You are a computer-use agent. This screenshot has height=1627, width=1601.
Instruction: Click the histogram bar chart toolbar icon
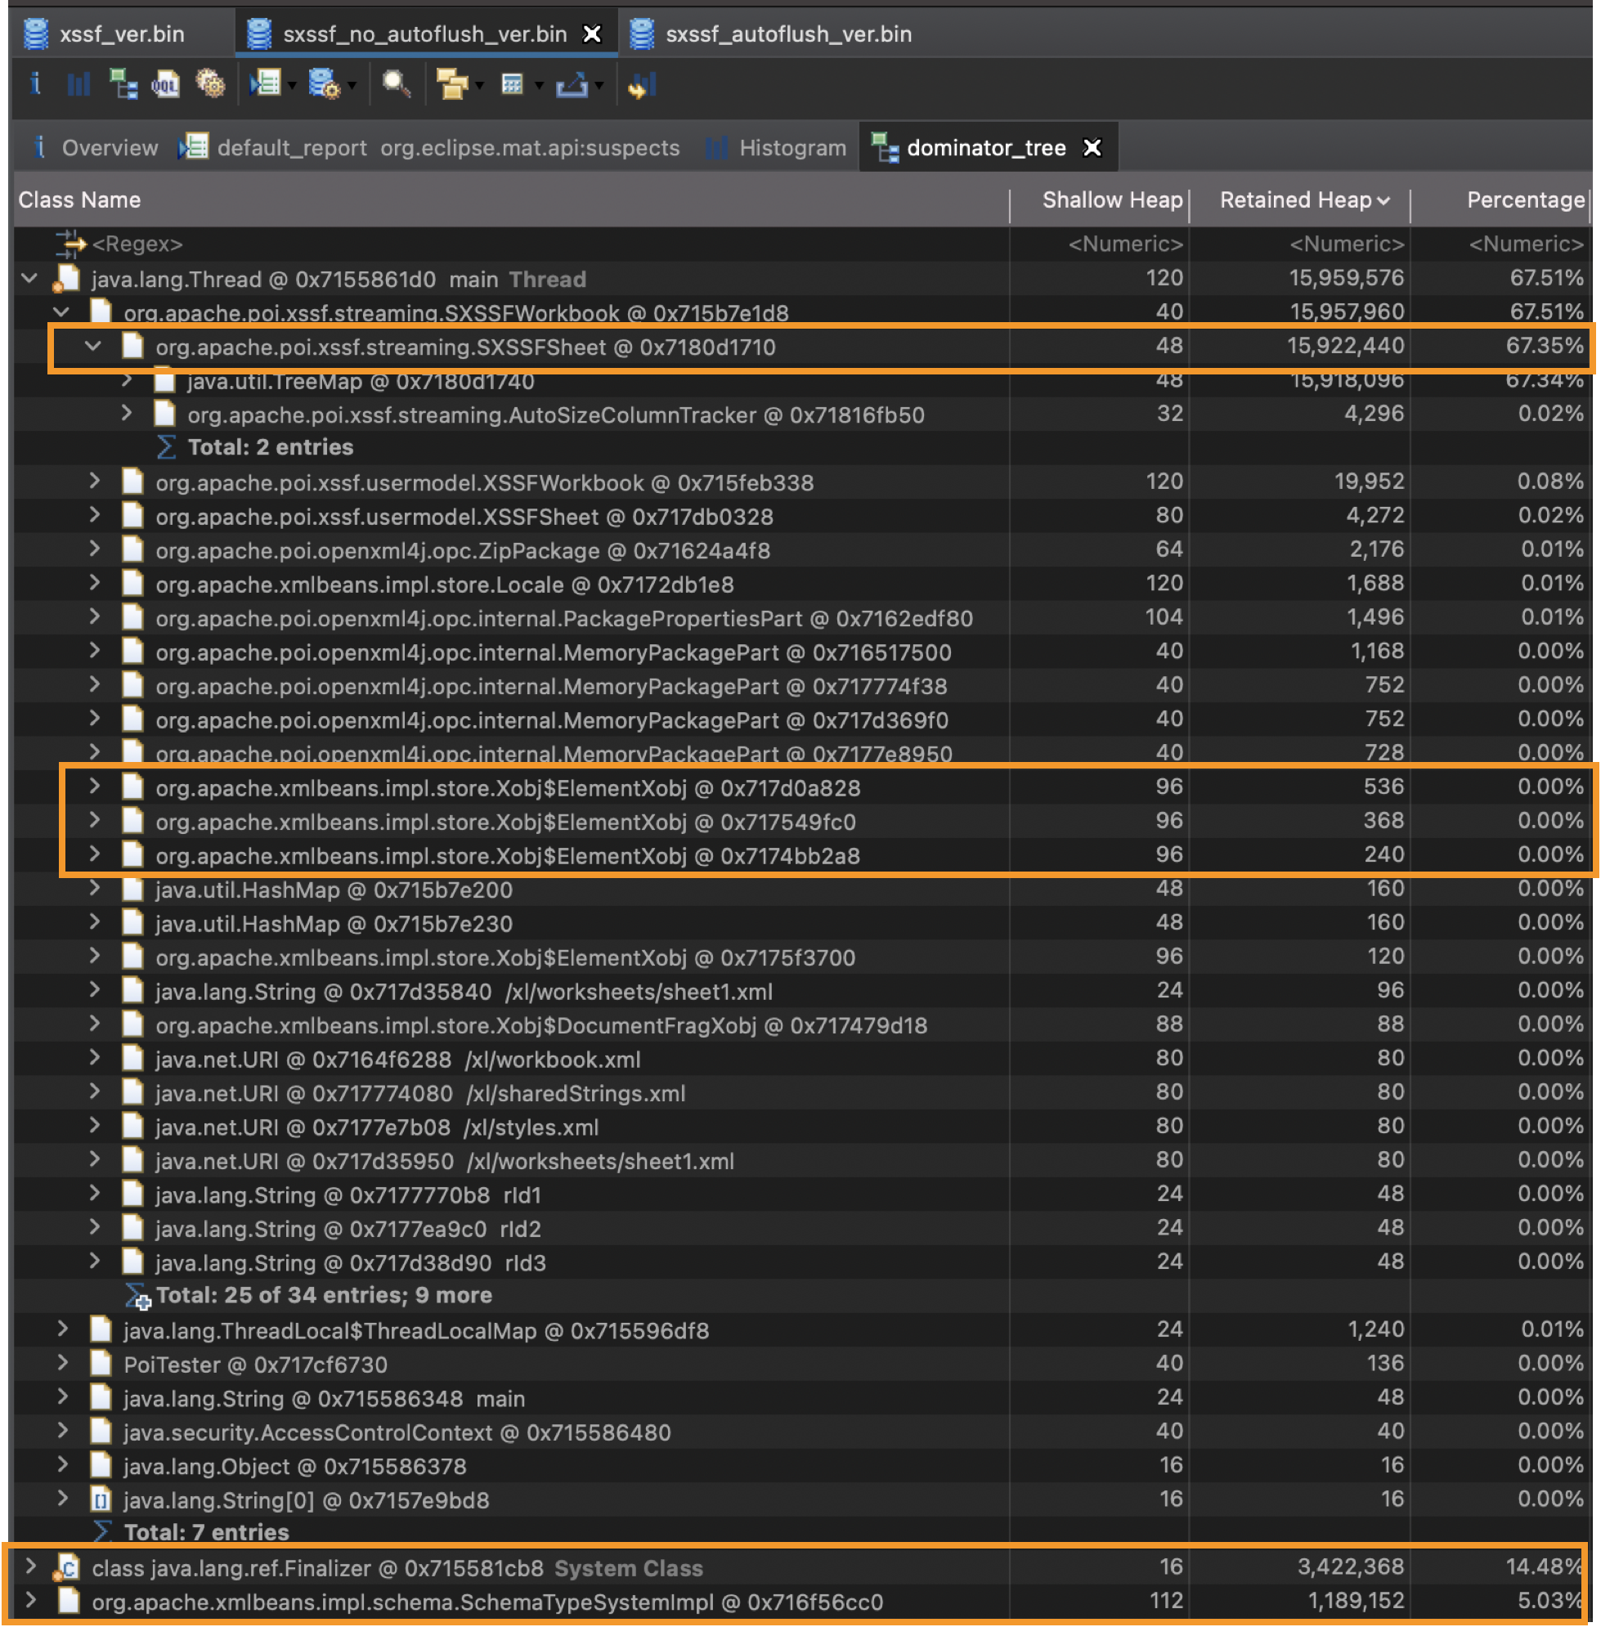pyautogui.click(x=78, y=84)
